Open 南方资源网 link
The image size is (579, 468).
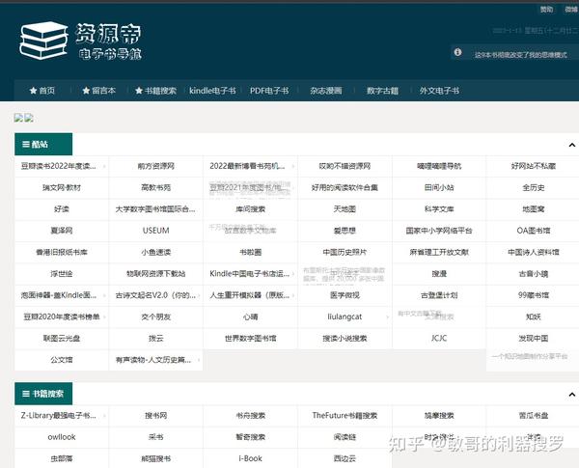pyautogui.click(x=155, y=166)
